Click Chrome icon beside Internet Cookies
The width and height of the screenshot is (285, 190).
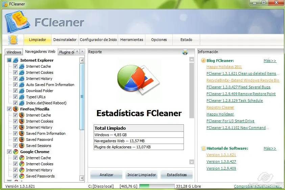22,164
